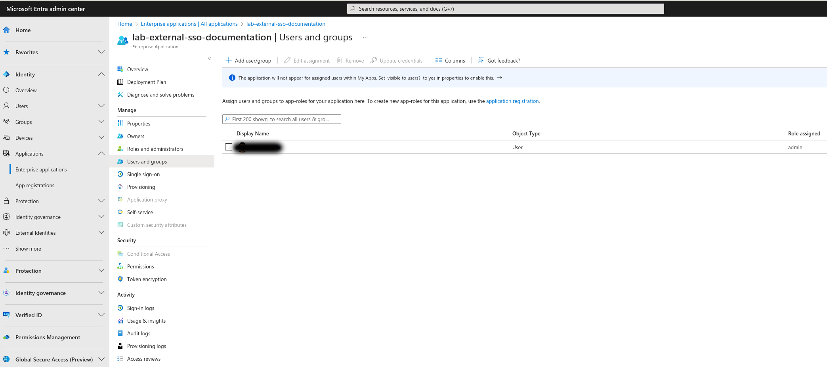Collapse the Identity section chevron

[x=101, y=74]
